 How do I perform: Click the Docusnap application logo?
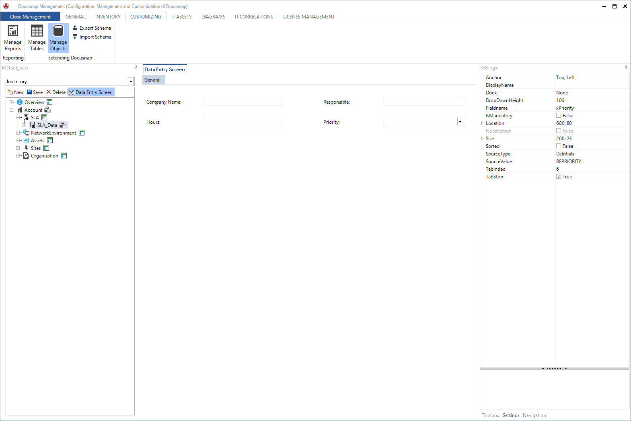pyautogui.click(x=6, y=6)
